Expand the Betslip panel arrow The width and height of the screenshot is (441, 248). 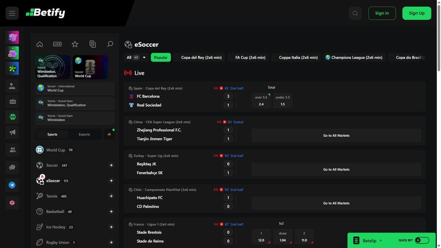tap(381, 240)
